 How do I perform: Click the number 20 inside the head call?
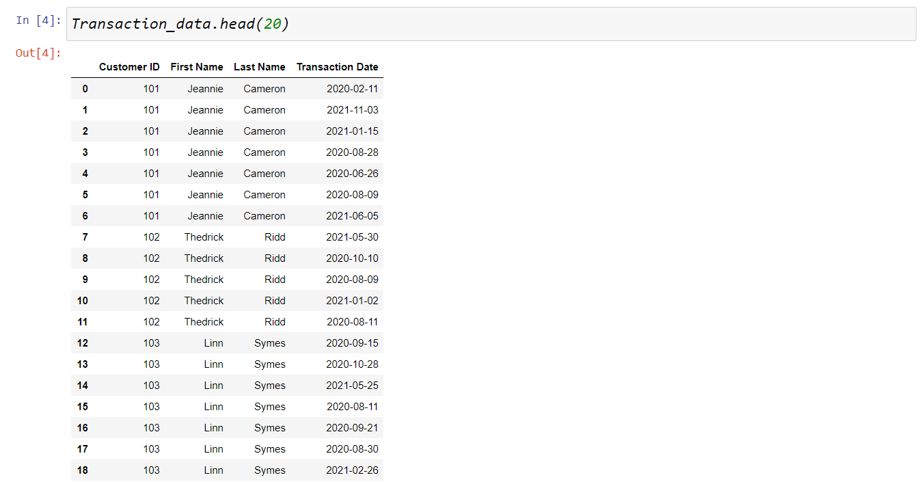[x=273, y=24]
